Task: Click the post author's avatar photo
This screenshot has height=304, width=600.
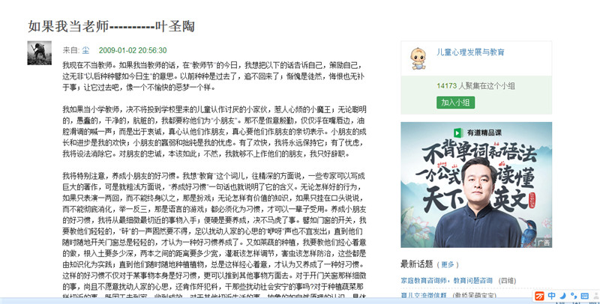Action: 40,52
